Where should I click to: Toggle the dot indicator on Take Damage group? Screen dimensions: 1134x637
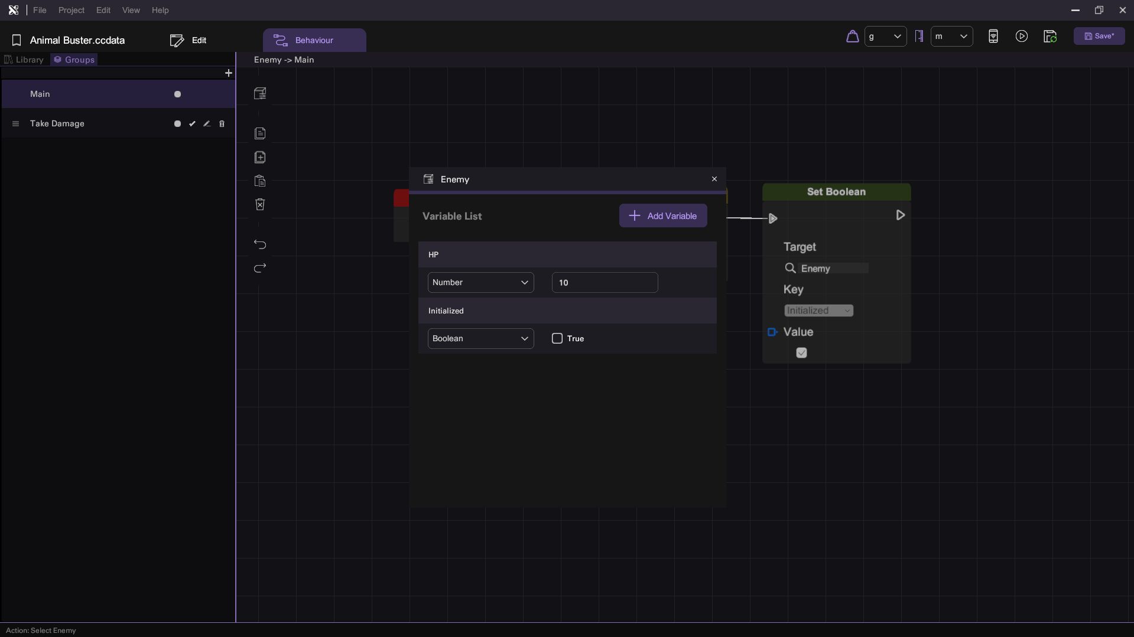(x=177, y=124)
